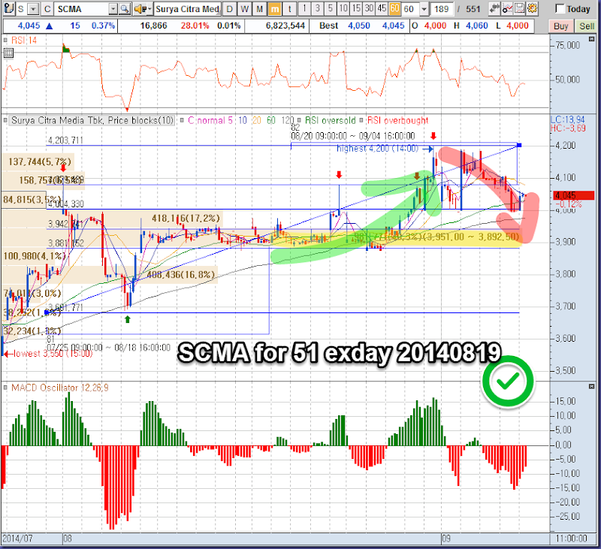
Task: Close the MACD Oscillator pane
Action: [591, 387]
